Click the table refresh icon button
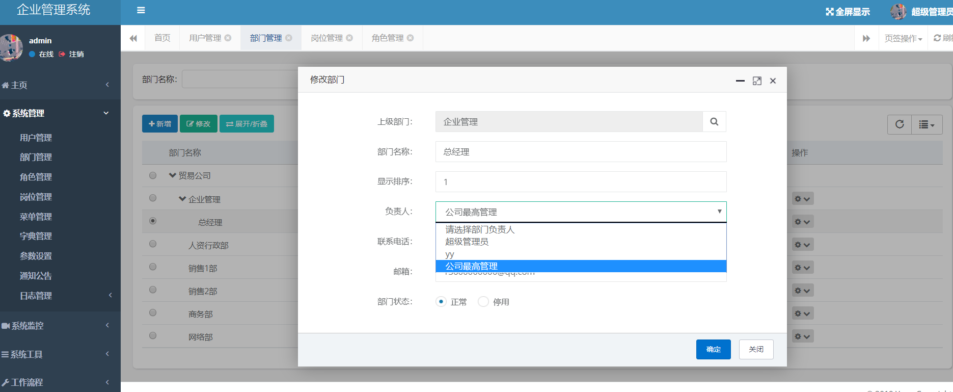The width and height of the screenshot is (953, 392). coord(900,124)
